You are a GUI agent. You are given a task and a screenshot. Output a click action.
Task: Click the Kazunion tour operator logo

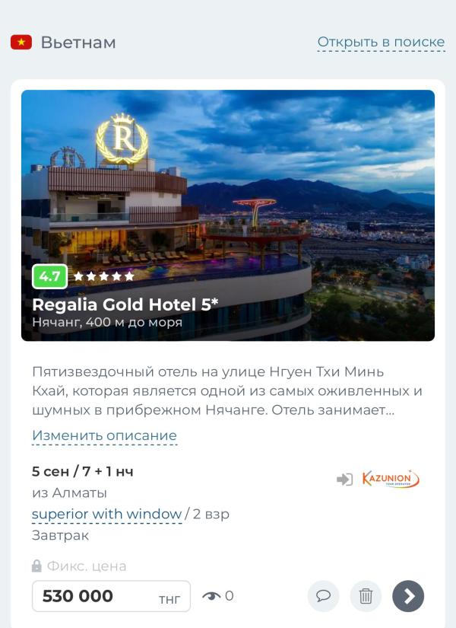pos(391,479)
